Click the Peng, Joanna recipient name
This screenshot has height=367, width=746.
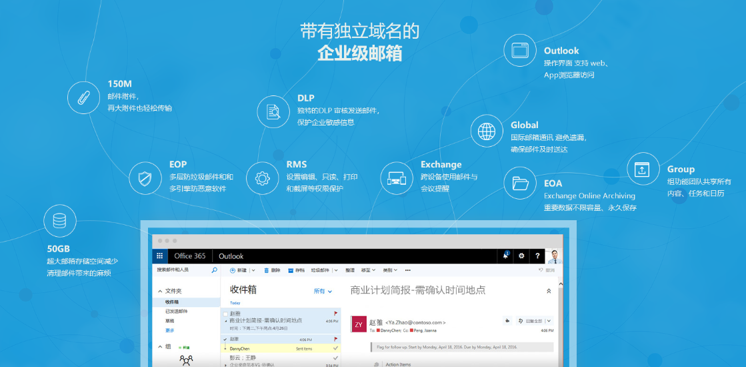[426, 330]
